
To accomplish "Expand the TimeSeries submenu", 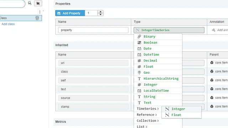I will point(147,109).
